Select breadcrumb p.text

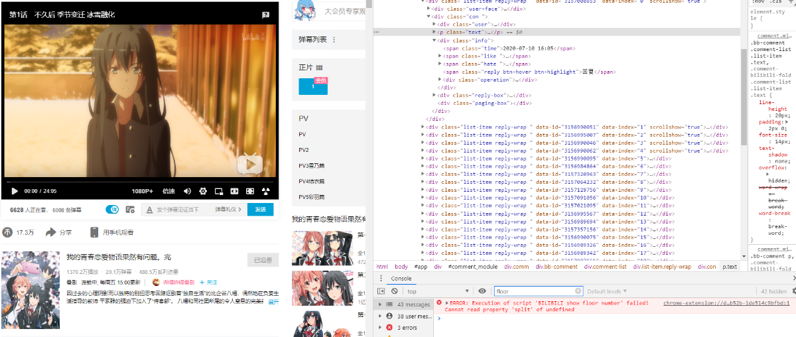point(730,267)
